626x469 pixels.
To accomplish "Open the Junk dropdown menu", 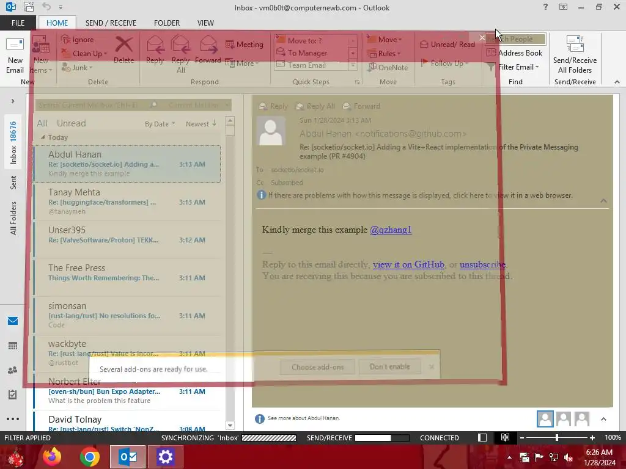I will pyautogui.click(x=77, y=67).
